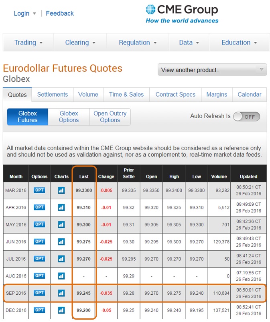Click the volume value 137,521
The height and width of the screenshot is (322, 270).
(221, 310)
